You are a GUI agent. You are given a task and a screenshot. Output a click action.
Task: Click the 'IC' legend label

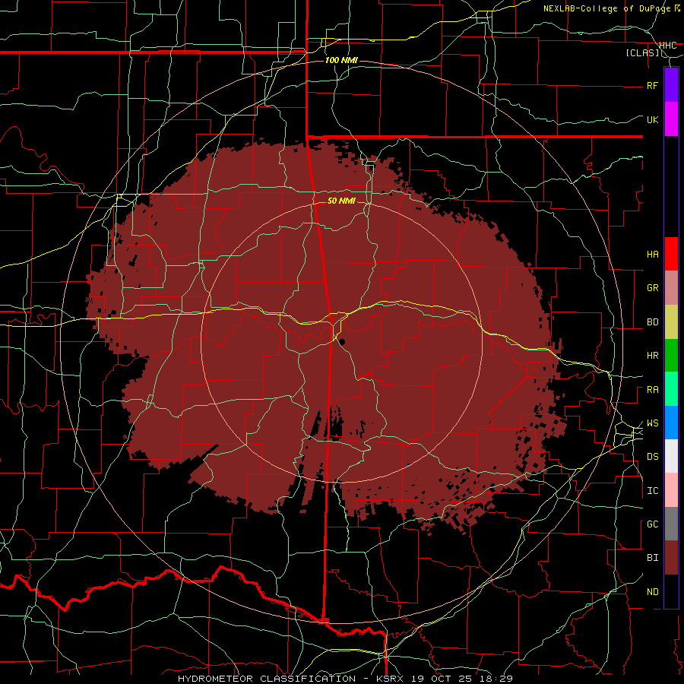653,491
